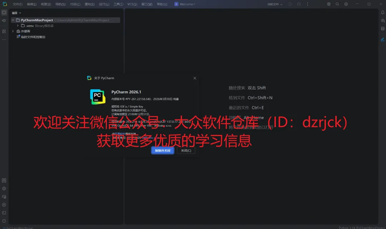Click the Run button in toolbar
Screen dimensions: 386x229
pos(291,4)
